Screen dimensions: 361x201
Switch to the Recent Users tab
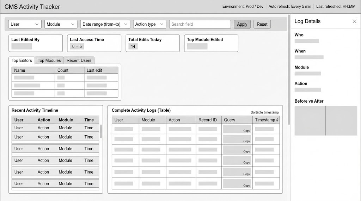(x=79, y=60)
